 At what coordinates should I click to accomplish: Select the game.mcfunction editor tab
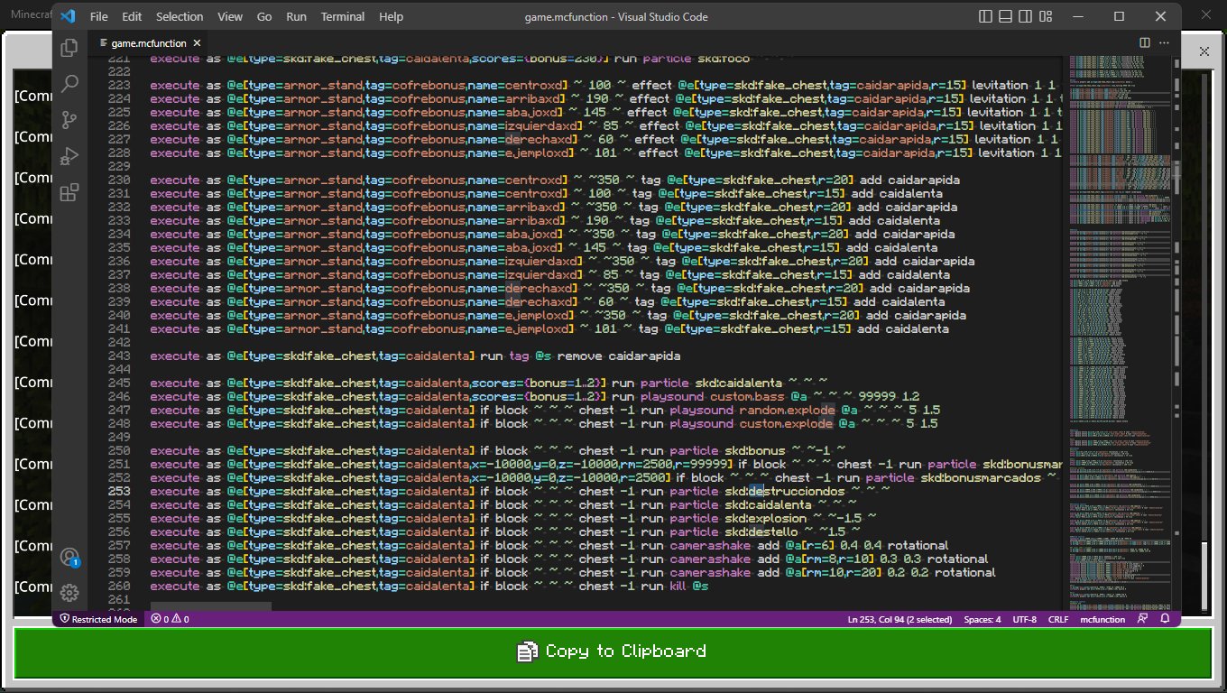click(149, 42)
